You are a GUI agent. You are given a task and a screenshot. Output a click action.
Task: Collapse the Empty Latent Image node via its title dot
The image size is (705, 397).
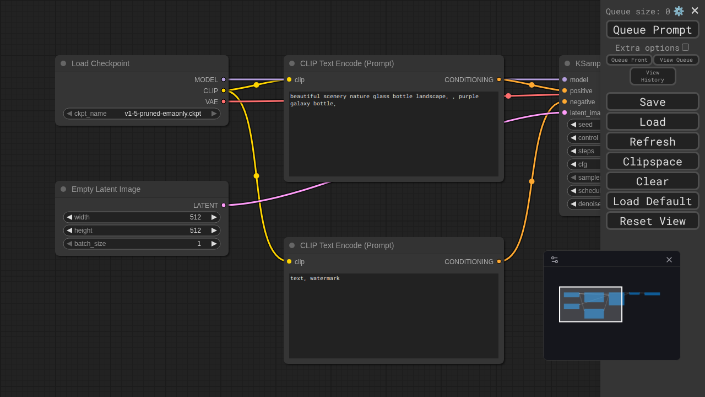click(63, 189)
